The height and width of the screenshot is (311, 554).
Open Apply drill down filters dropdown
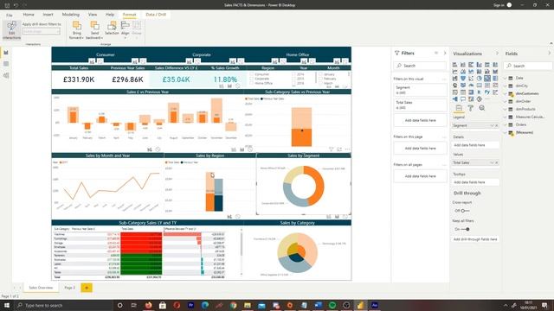[x=42, y=31]
